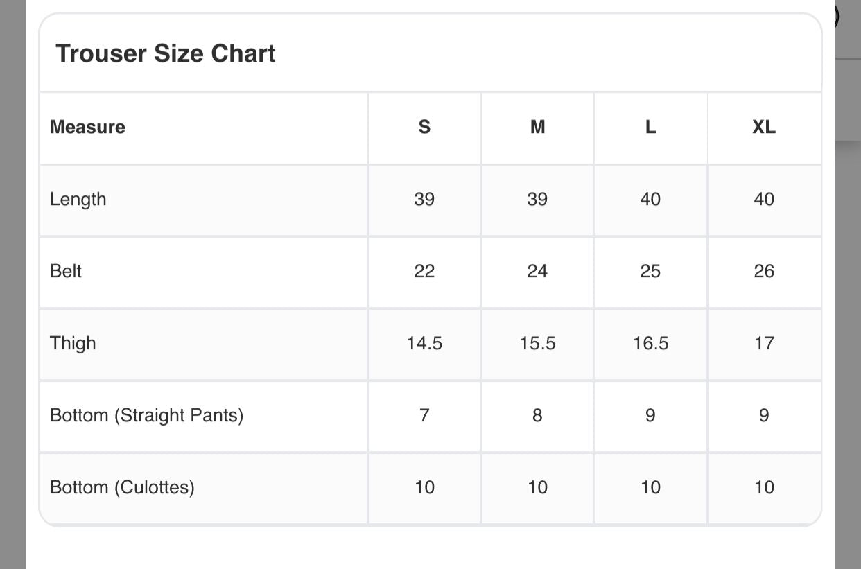
Task: Click the Belt value 22 for size S
Action: tap(424, 271)
